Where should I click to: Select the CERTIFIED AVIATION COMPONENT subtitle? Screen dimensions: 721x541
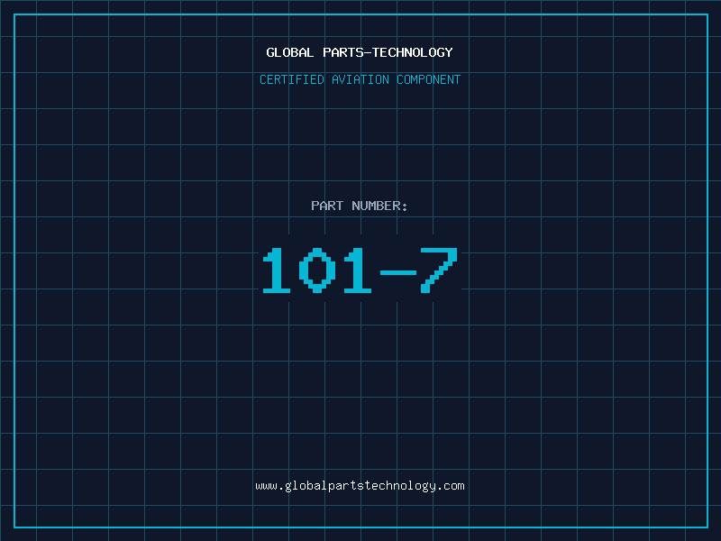[360, 79]
